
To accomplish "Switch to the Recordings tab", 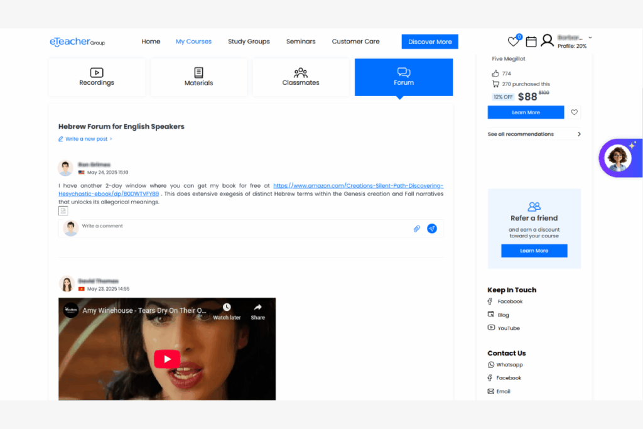I will coord(97,77).
